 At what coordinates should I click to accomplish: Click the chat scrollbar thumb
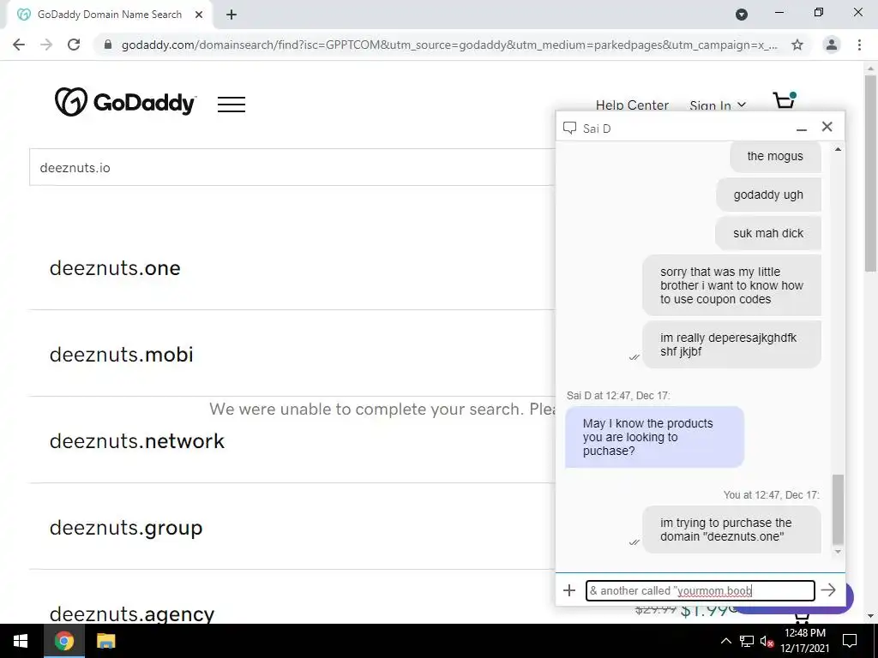click(x=838, y=509)
